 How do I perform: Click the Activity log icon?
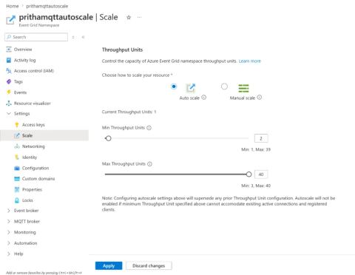click(x=9, y=60)
